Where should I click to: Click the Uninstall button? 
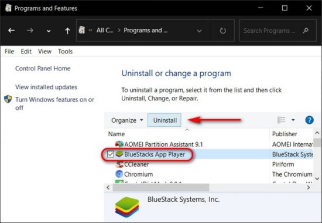coord(165,120)
